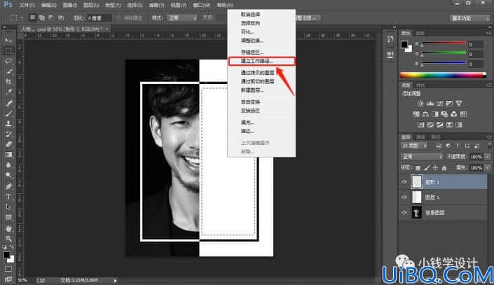Toggle type layer filter in Layers panel
This screenshot has height=285, width=494.
457,146
